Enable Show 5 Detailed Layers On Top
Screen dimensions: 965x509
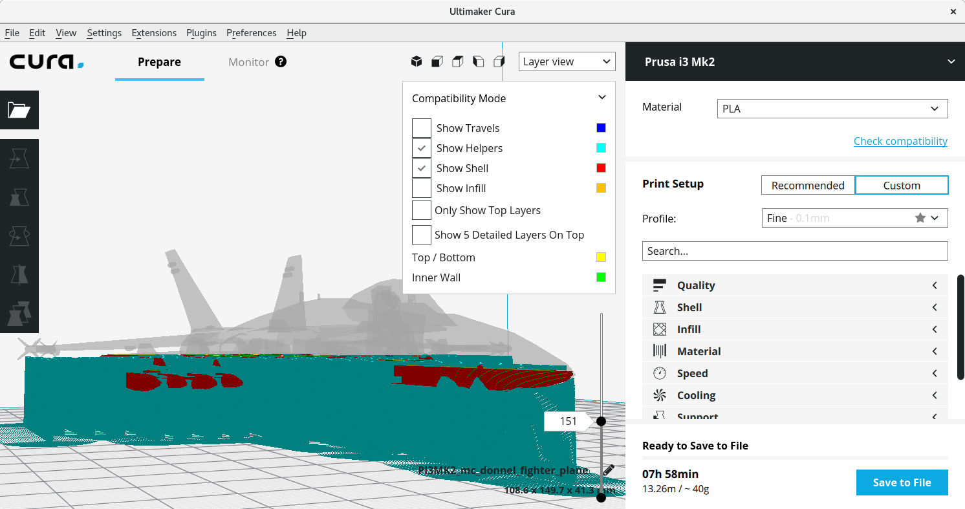click(422, 235)
